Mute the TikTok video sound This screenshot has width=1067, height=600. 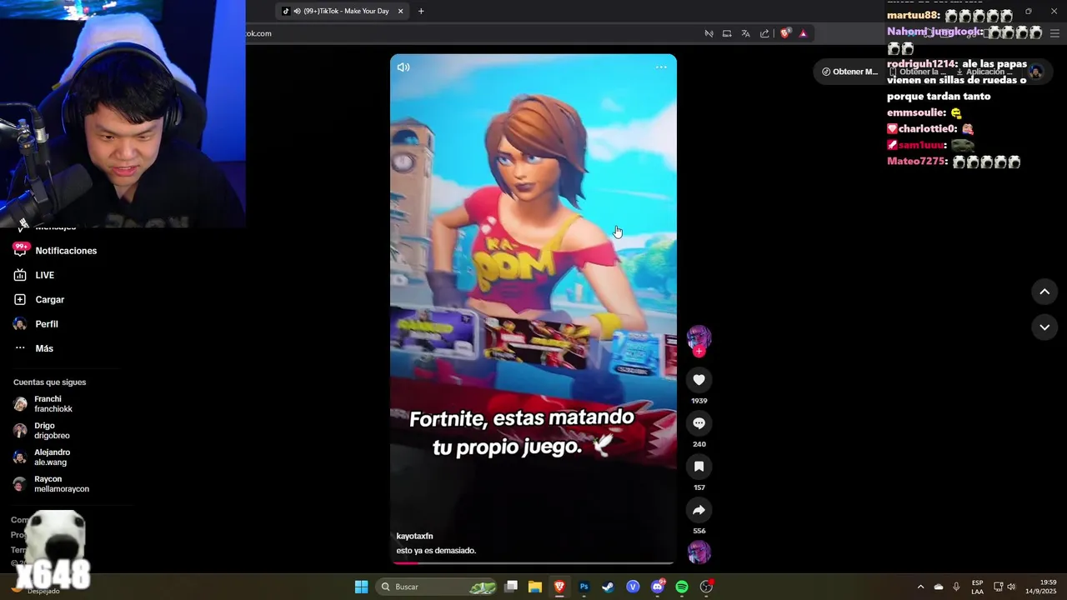point(403,67)
